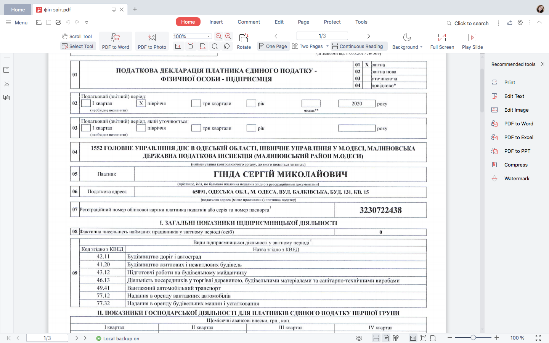The image size is (549, 343).
Task: Collapse the Recommended tools panel
Action: coord(543,64)
